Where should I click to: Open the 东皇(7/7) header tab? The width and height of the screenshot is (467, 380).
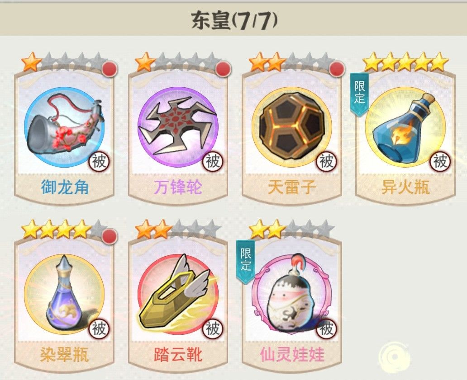tap(233, 21)
